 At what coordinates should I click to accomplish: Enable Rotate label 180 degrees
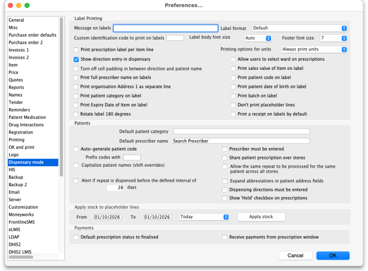pos(76,114)
